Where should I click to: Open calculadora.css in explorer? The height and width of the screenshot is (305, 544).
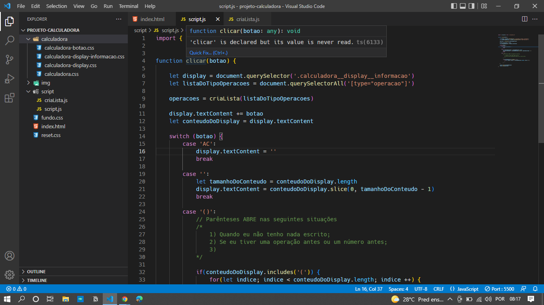61,74
